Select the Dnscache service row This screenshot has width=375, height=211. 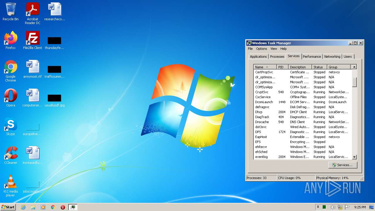(302, 122)
